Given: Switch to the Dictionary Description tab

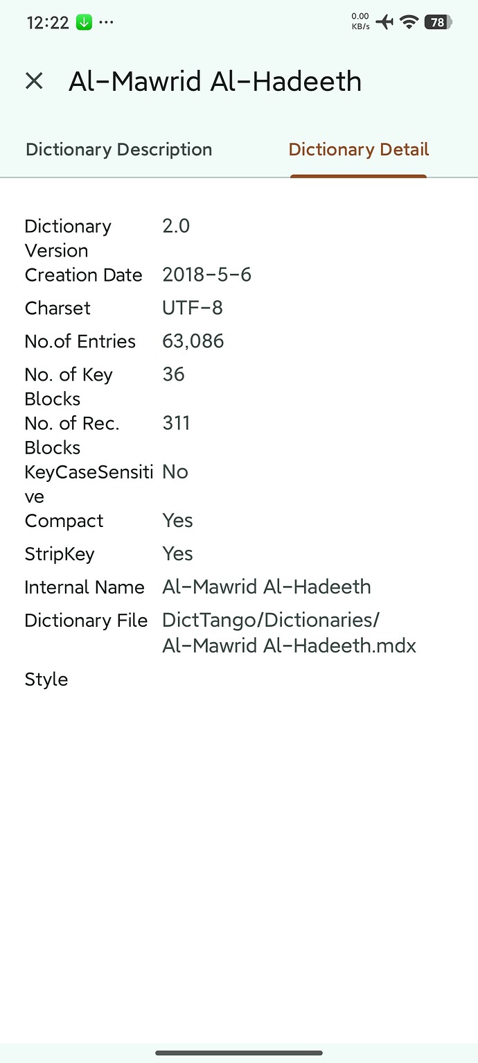Looking at the screenshot, I should (118, 149).
